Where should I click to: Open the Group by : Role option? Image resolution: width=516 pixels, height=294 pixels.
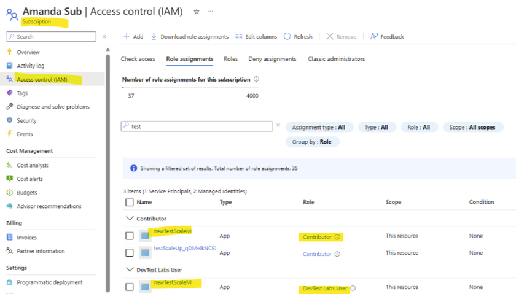coord(312,142)
